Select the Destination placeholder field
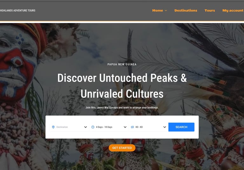 point(69,127)
